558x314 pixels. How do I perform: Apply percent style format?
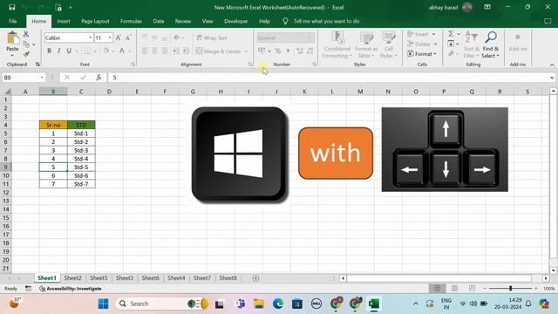(x=278, y=51)
